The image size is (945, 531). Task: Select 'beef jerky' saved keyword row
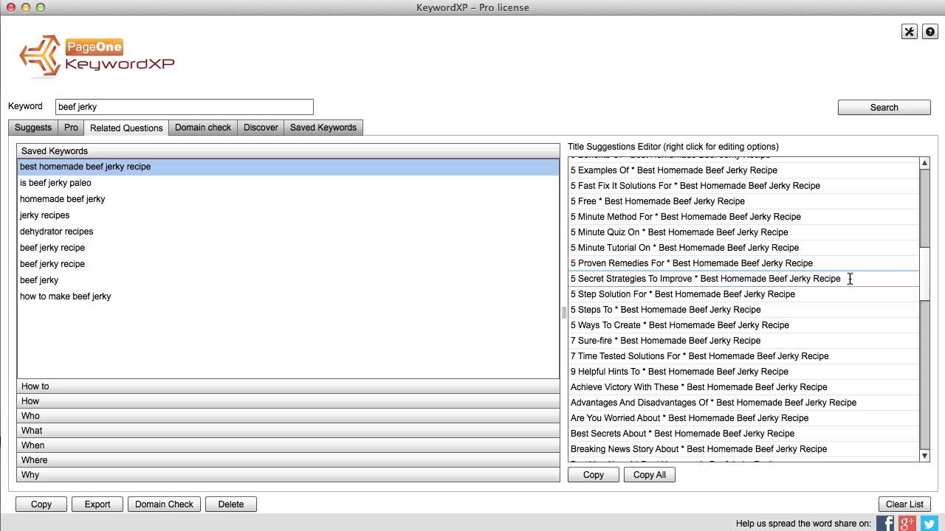pos(288,280)
